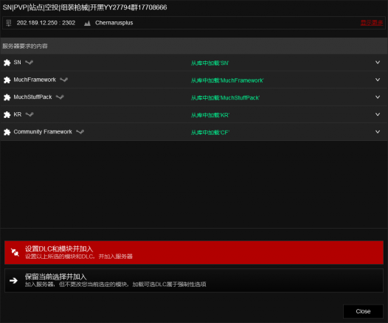The width and height of the screenshot is (388, 323).
Task: Click the MuchStuffPack mod puzzle icon
Action: click(7, 97)
